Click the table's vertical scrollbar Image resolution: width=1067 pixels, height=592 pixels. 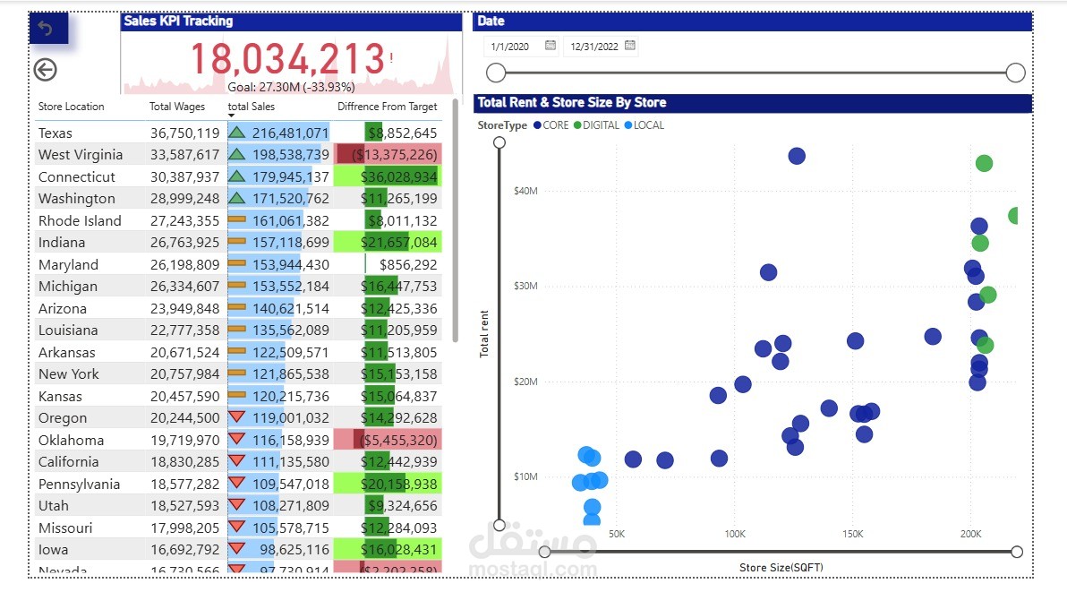coord(456,219)
